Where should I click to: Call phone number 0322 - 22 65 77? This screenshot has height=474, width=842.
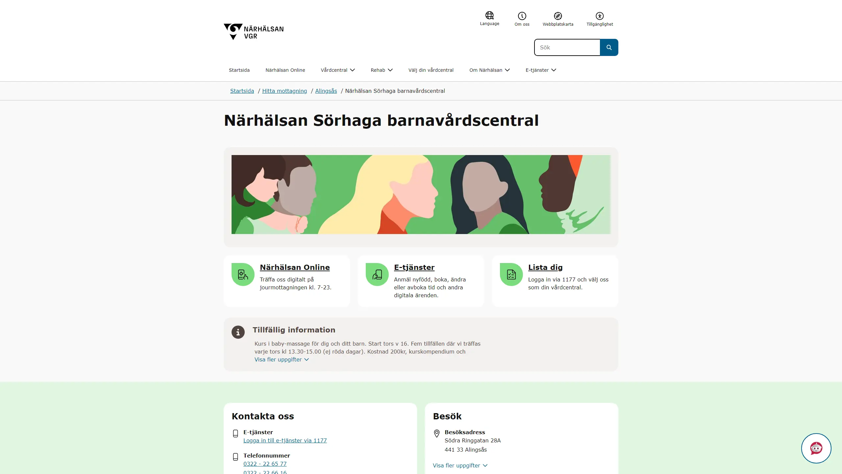click(x=265, y=463)
